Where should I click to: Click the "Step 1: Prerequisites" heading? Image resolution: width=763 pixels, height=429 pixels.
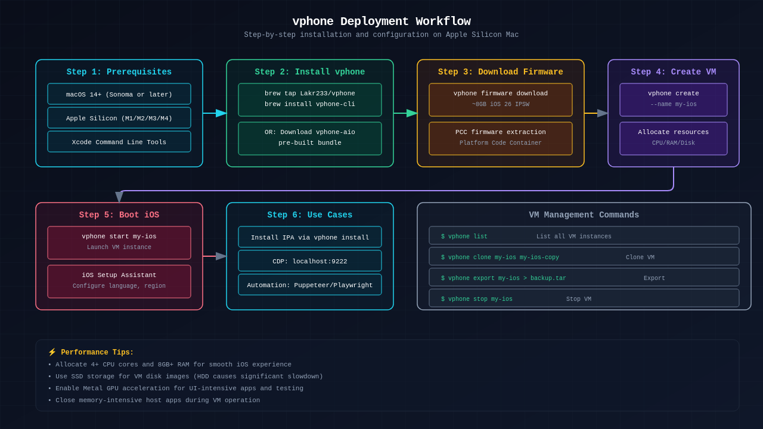click(119, 72)
